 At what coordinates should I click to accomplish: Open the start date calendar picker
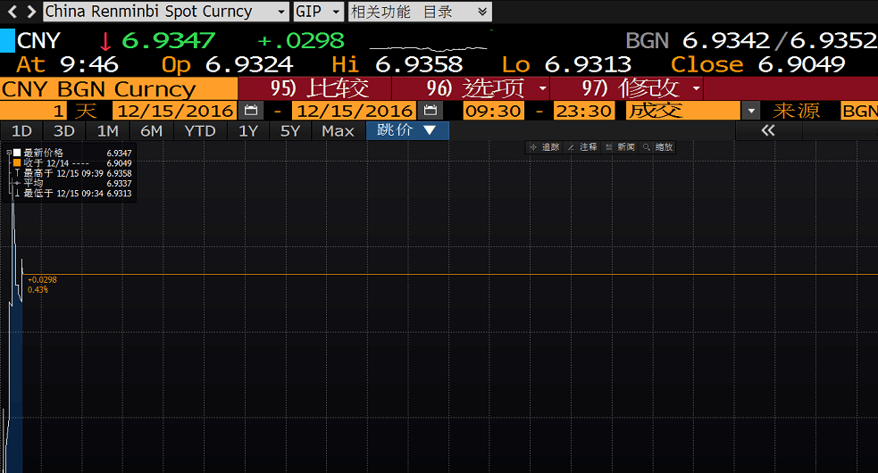[x=251, y=111]
